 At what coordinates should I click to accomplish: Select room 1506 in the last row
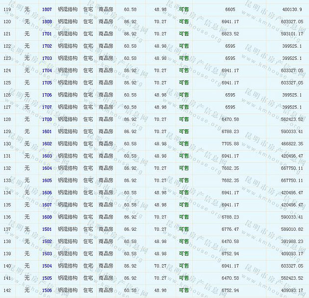click(47, 290)
